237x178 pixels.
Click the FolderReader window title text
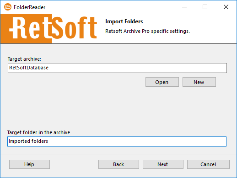coord(30,7)
